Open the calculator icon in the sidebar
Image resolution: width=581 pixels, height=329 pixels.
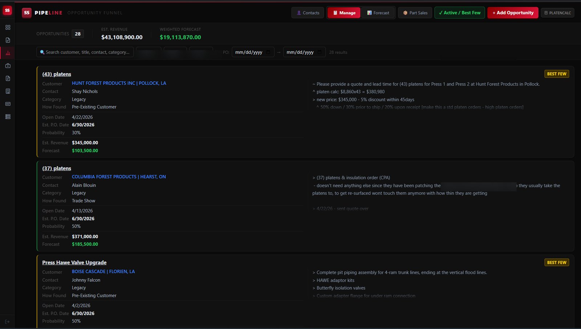tap(8, 91)
